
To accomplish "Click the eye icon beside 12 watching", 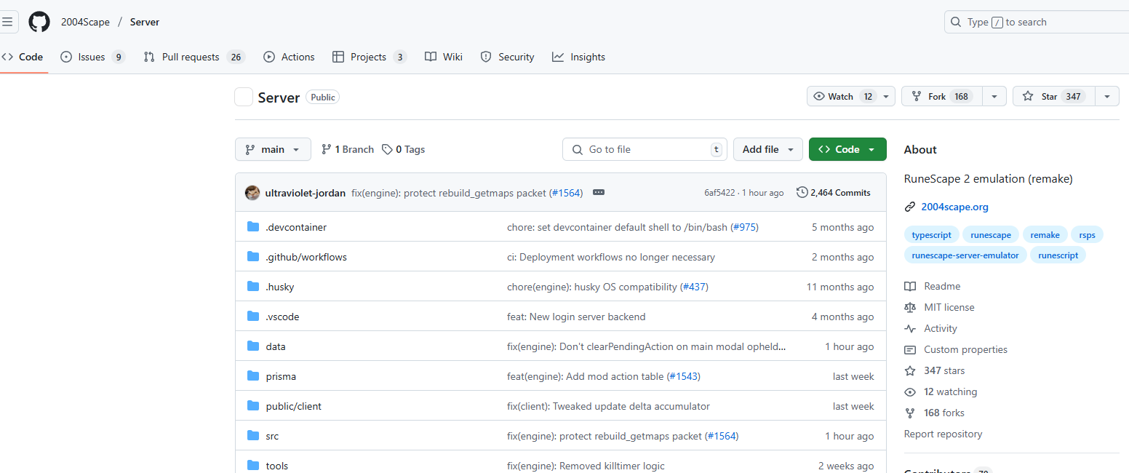I will [x=910, y=391].
